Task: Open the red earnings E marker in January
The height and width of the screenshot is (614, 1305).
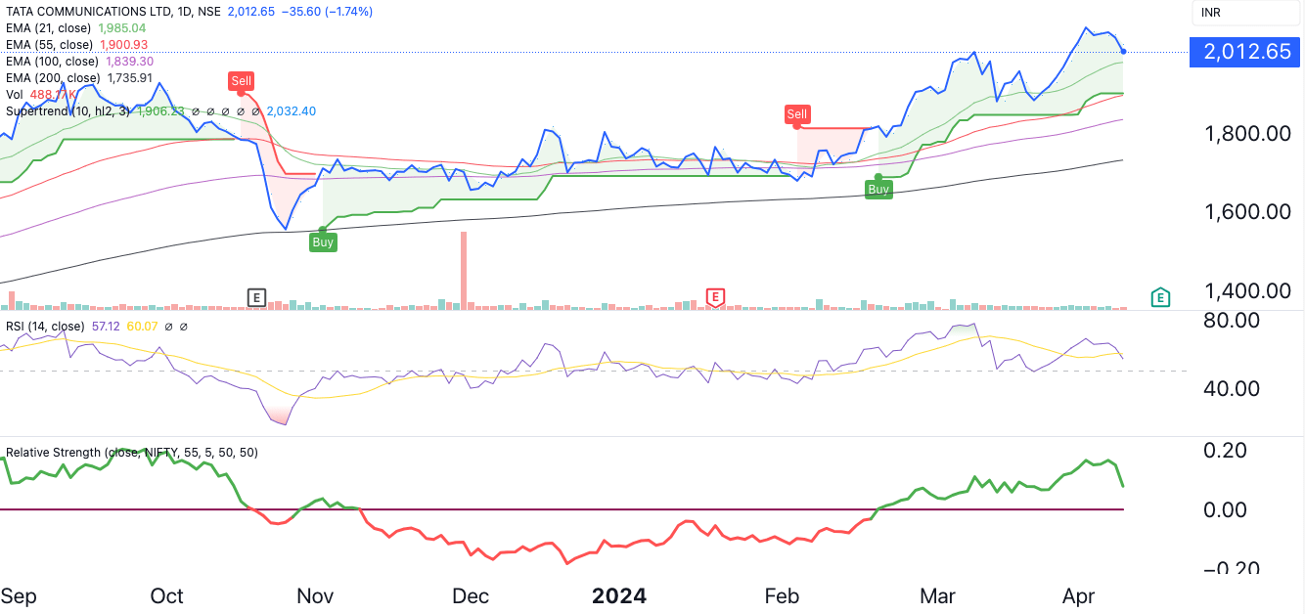Action: tap(716, 296)
